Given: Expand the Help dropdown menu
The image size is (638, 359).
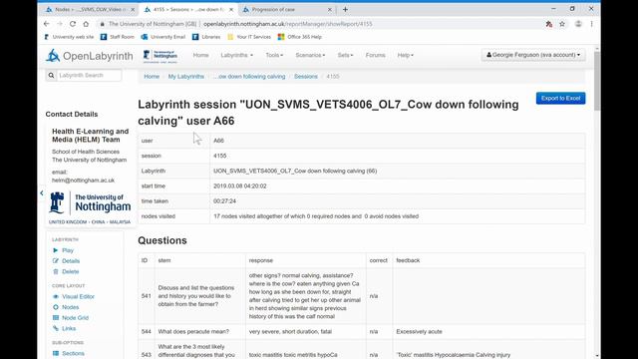Looking at the screenshot, I should pyautogui.click(x=406, y=56).
